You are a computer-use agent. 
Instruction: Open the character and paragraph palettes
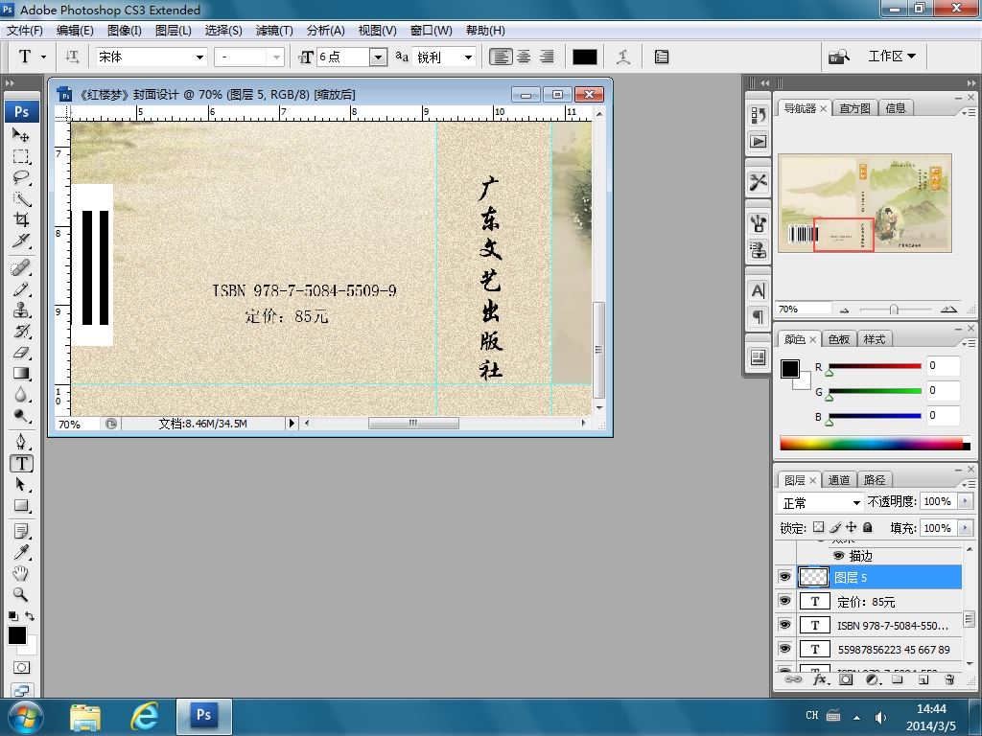(662, 57)
